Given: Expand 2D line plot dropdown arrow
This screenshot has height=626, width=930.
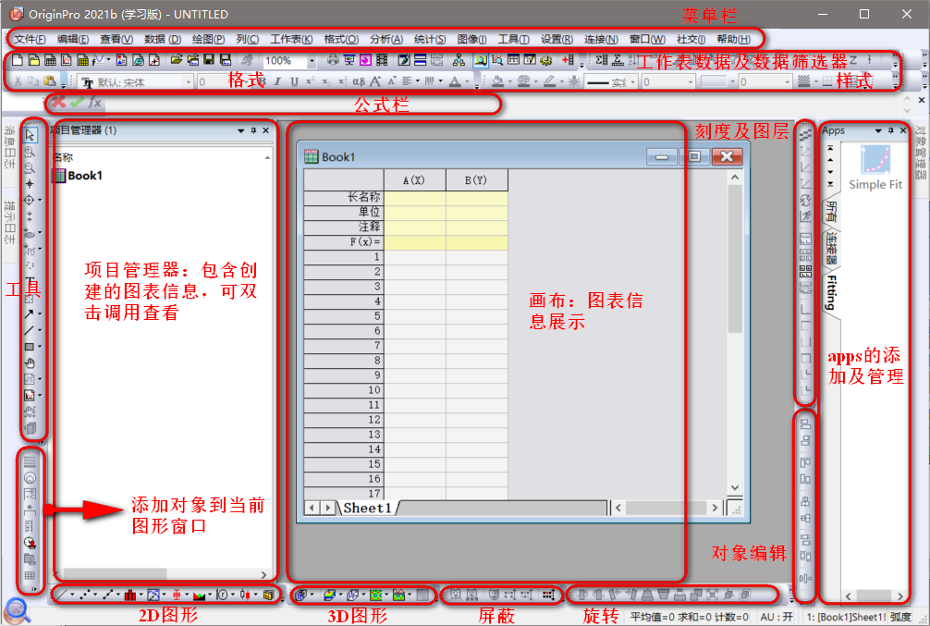Looking at the screenshot, I should [x=72, y=594].
